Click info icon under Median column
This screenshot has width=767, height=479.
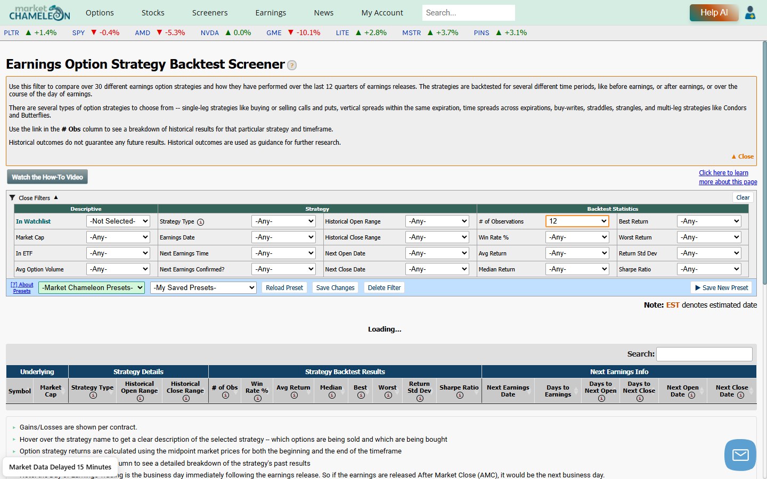pyautogui.click(x=332, y=395)
